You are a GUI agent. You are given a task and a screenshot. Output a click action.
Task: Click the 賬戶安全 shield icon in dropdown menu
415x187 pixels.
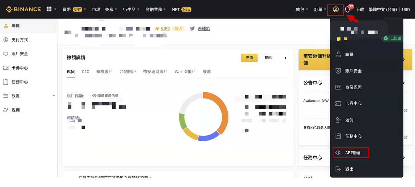(x=338, y=71)
